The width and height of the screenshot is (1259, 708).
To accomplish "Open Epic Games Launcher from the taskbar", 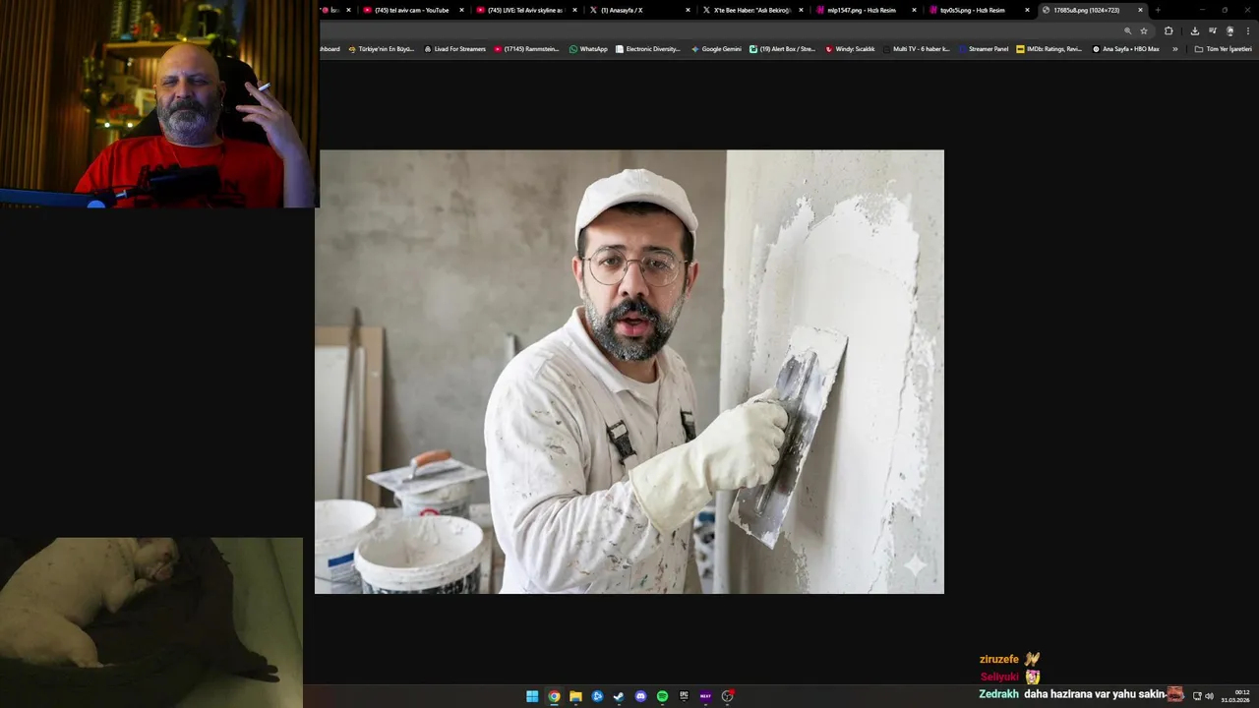I will coord(684,696).
